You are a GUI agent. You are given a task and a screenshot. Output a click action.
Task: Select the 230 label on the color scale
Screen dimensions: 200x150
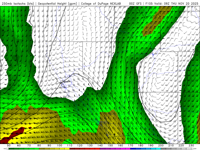191,145
